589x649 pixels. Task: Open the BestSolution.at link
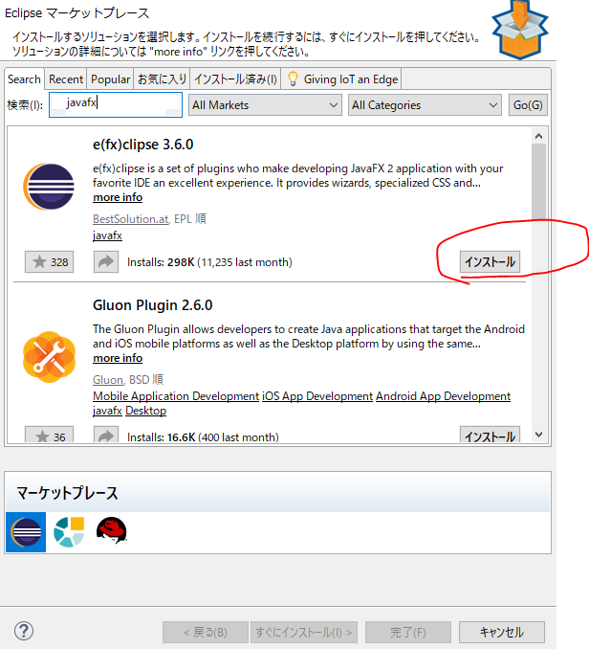click(131, 219)
